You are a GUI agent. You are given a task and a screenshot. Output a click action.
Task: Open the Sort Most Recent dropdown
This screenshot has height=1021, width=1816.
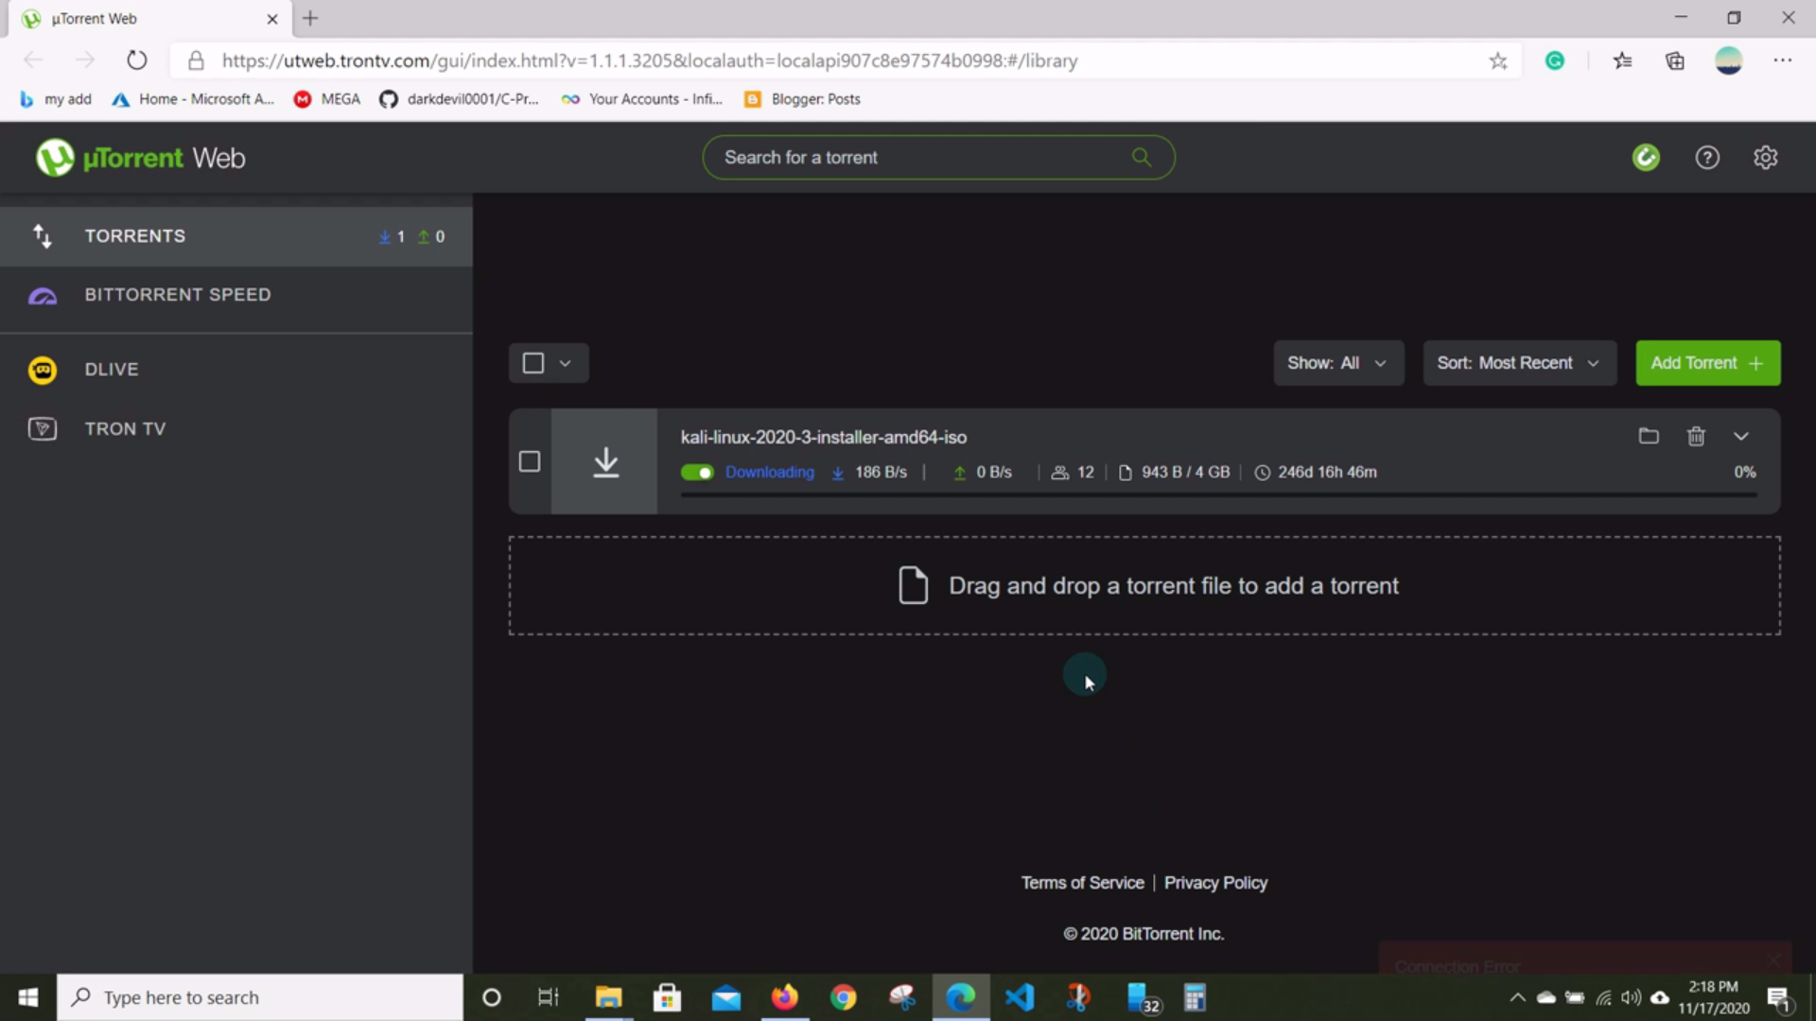pos(1519,362)
